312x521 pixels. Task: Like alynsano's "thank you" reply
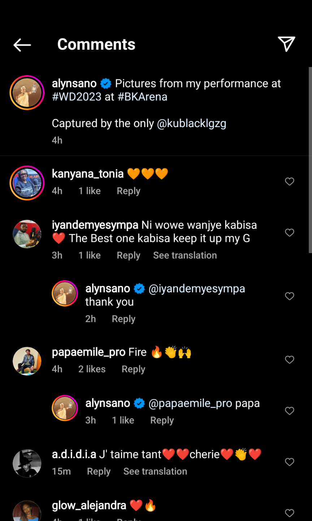[x=290, y=296]
